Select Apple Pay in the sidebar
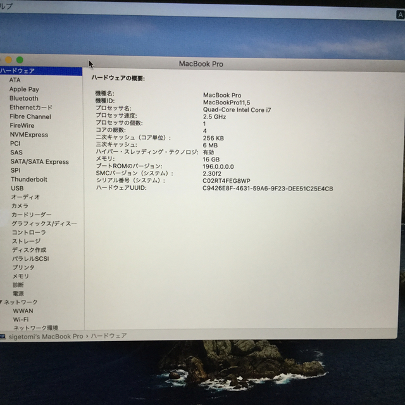The width and height of the screenshot is (405, 405). pos(24,89)
